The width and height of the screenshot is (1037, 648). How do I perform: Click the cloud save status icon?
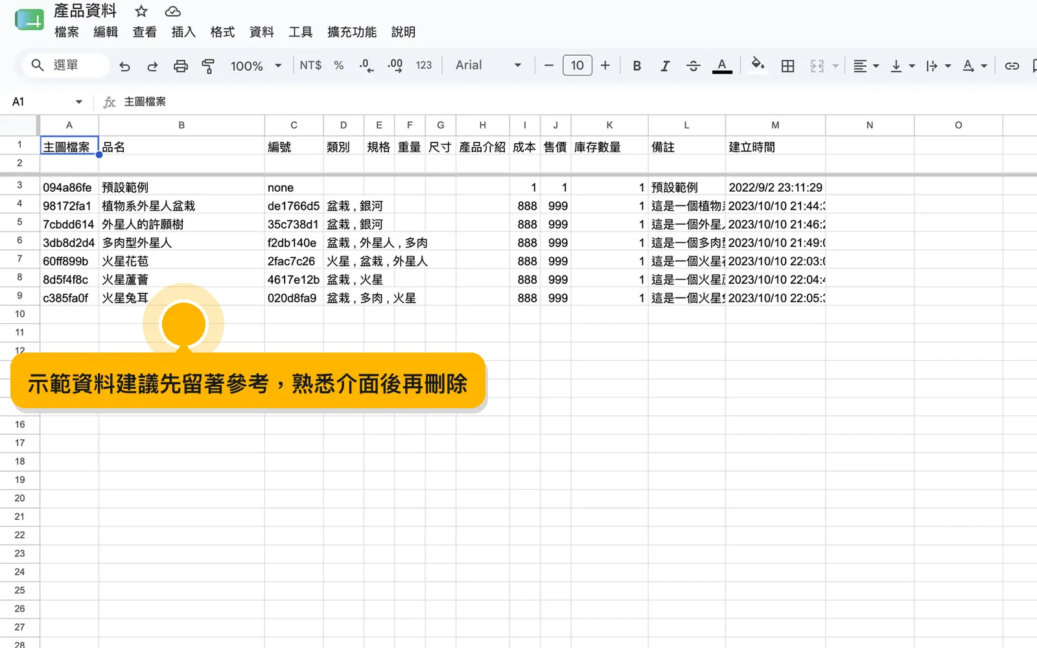172,11
